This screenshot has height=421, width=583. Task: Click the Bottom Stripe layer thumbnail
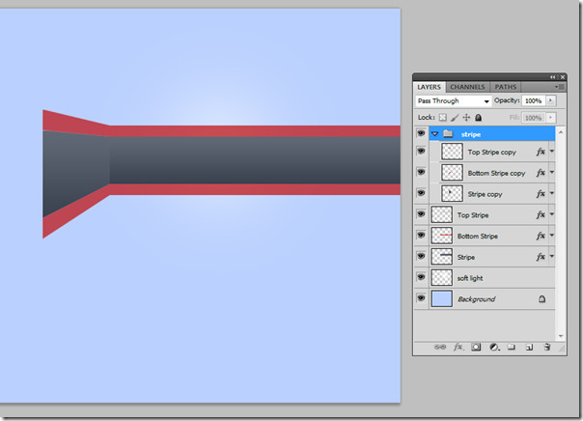click(442, 236)
